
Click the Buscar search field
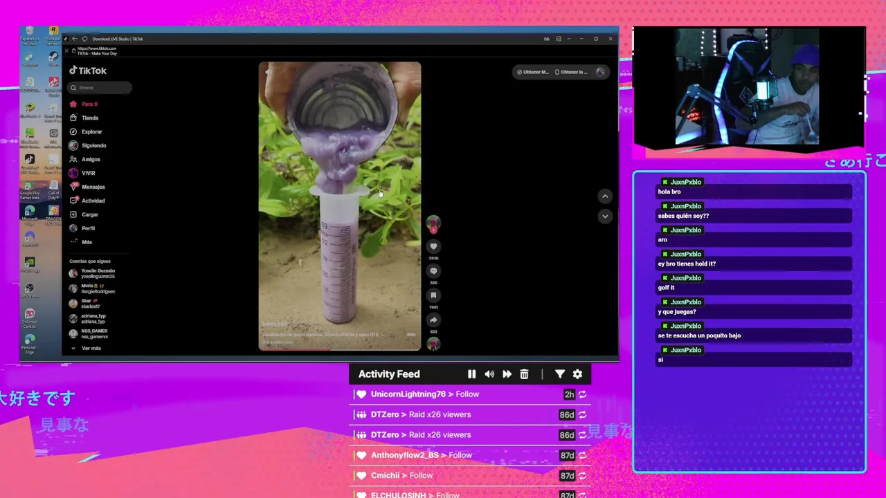pyautogui.click(x=100, y=88)
